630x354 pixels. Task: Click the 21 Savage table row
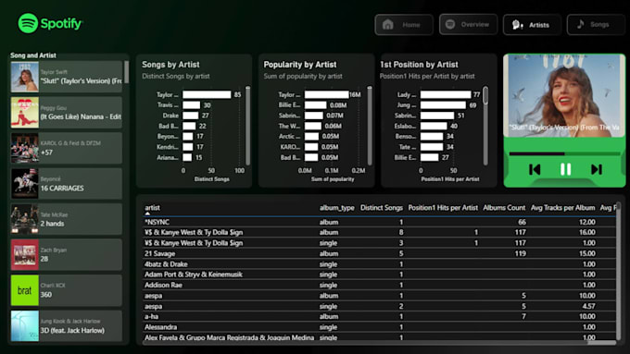380,253
